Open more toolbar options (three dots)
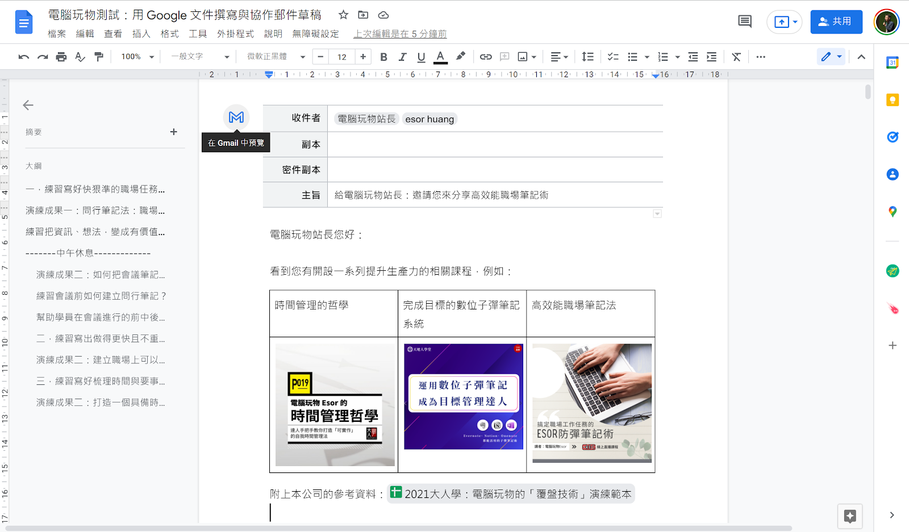909x532 pixels. click(x=761, y=57)
